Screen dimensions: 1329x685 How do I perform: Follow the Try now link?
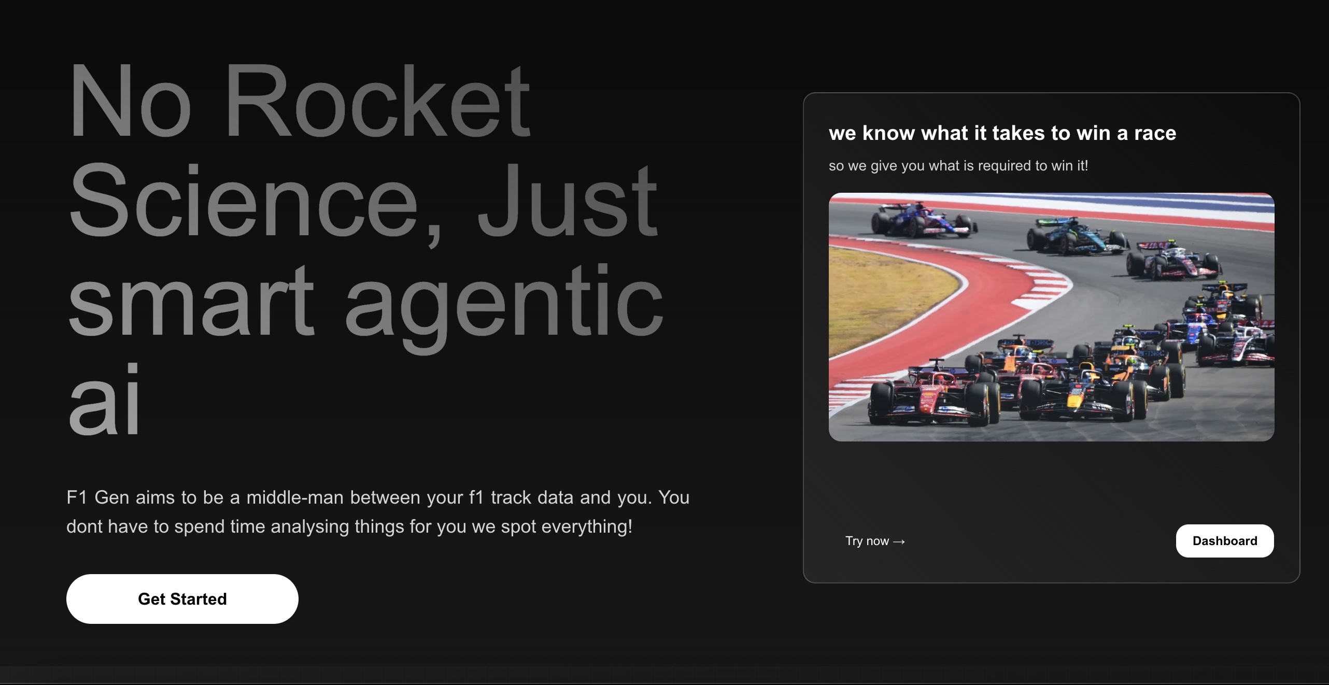coord(867,541)
